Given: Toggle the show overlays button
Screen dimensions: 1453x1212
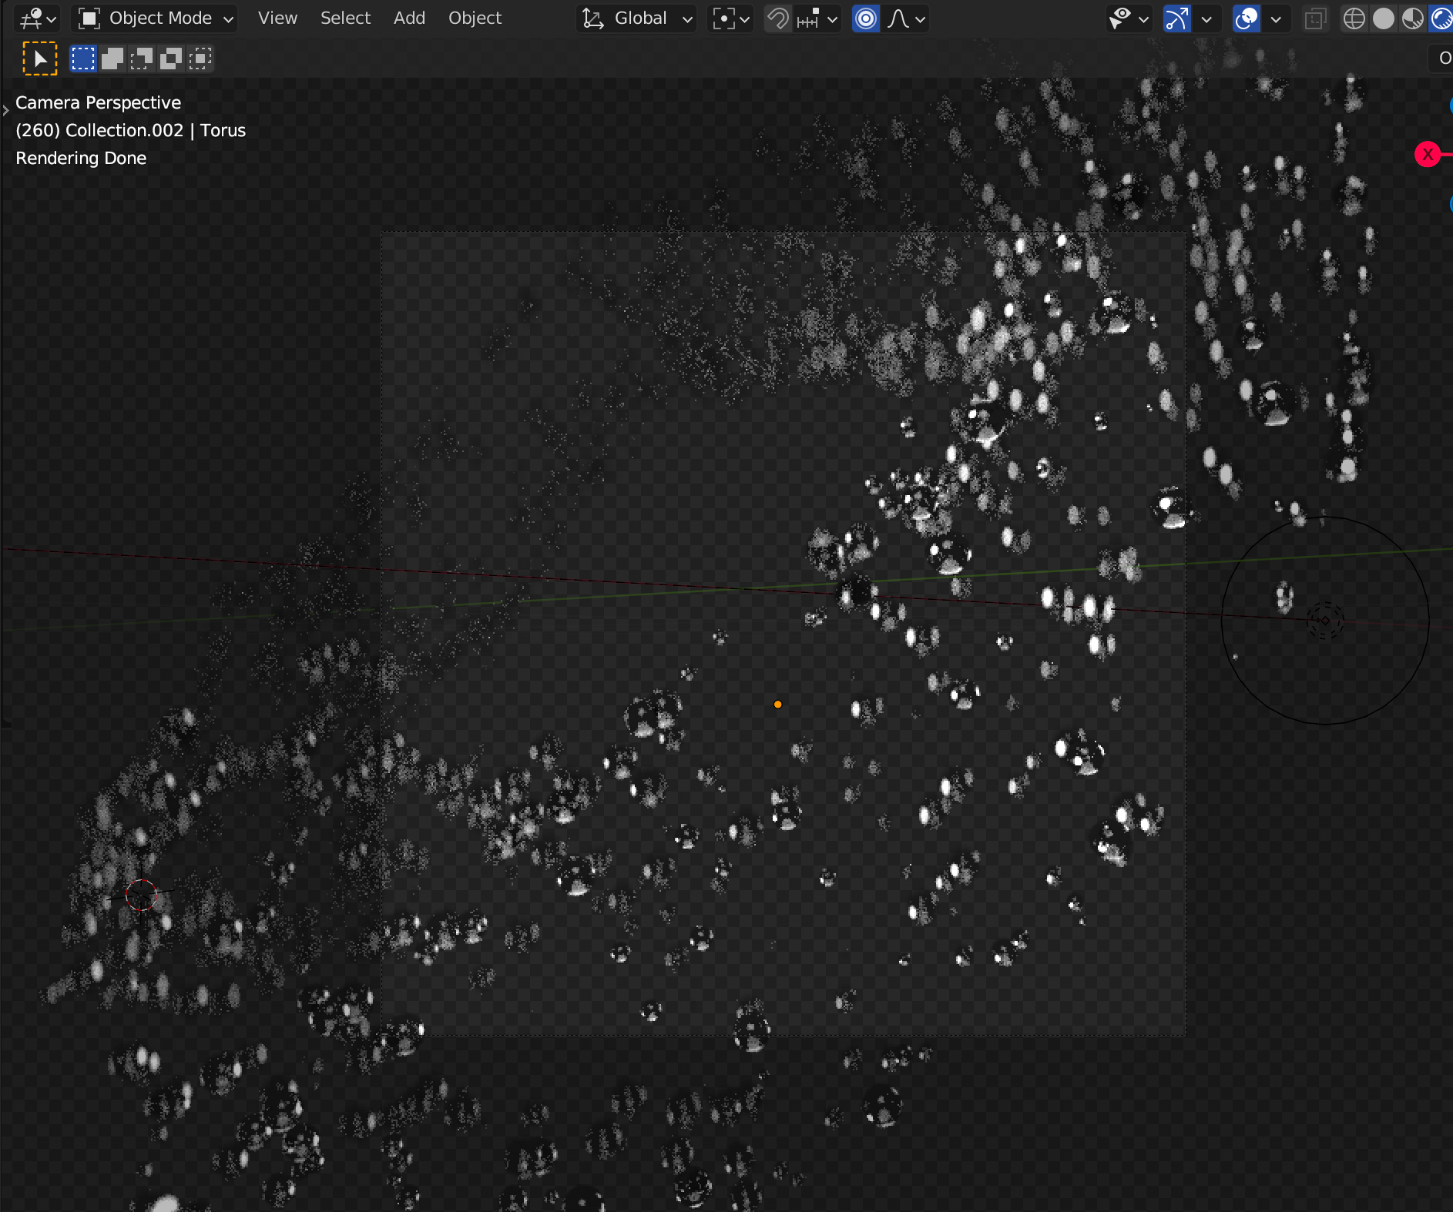Looking at the screenshot, I should 1247,18.
